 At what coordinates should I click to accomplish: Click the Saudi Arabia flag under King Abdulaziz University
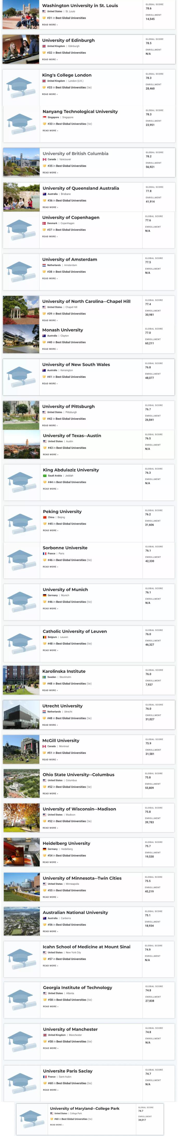(44, 475)
